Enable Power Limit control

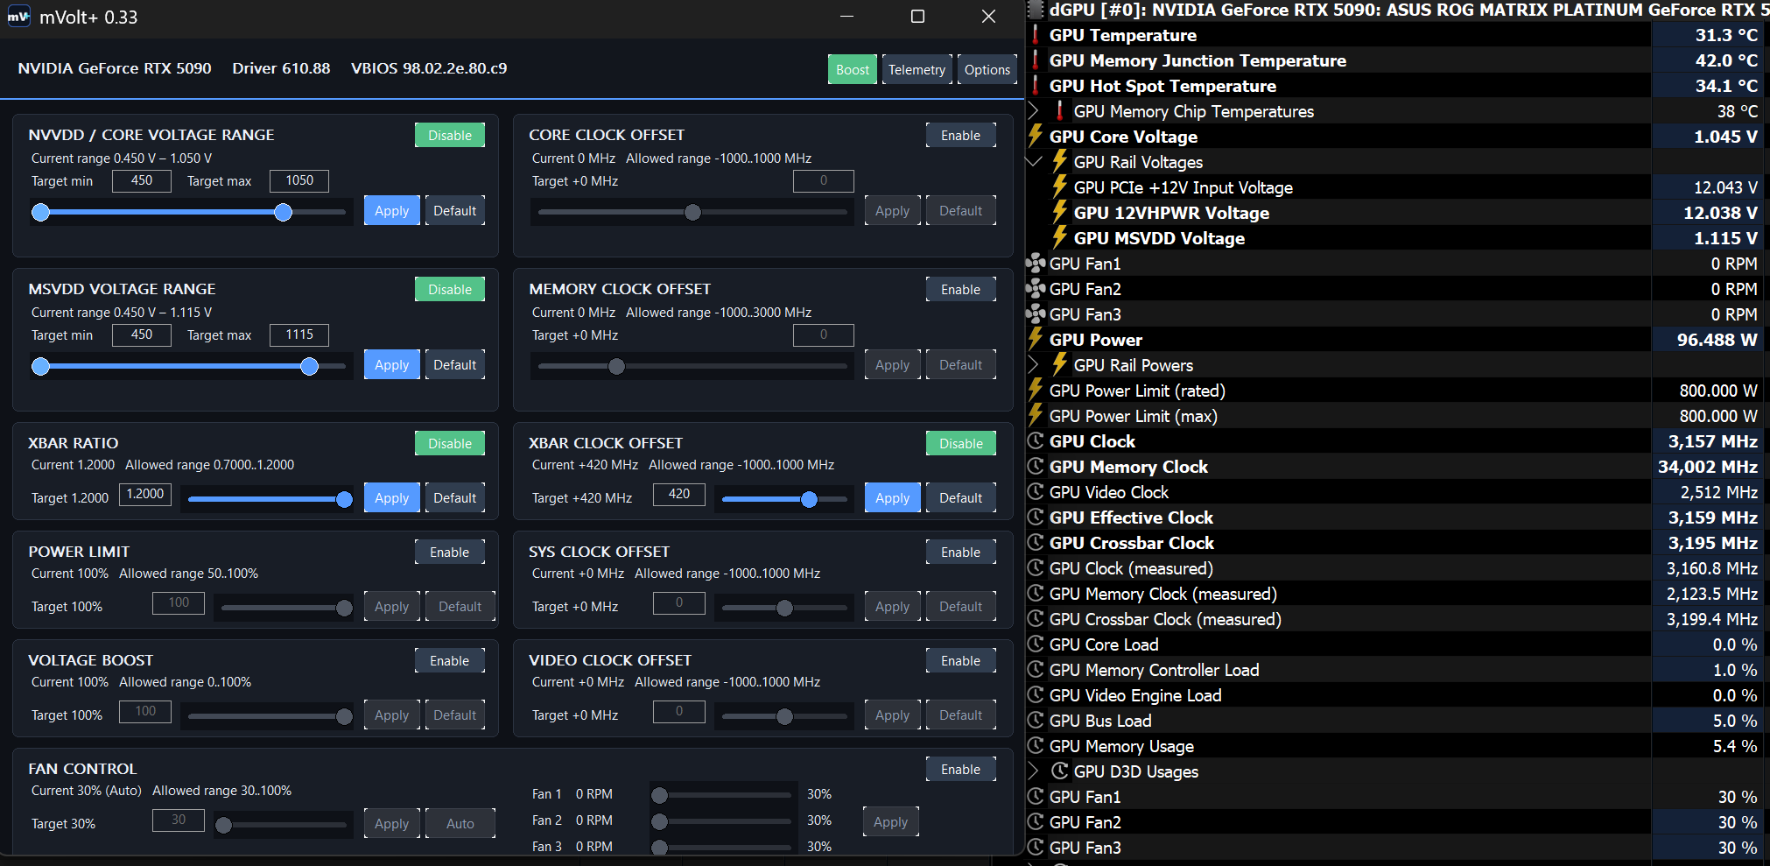coord(450,553)
